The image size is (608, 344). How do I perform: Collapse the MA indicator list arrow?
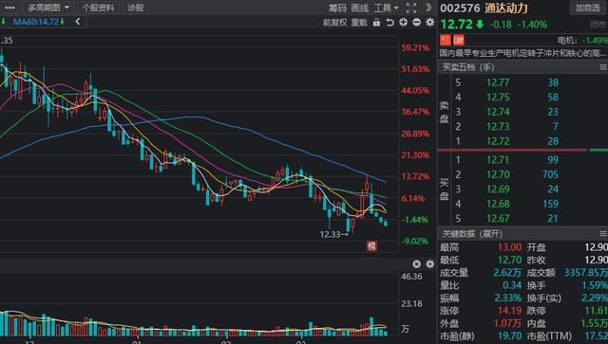tap(78, 22)
